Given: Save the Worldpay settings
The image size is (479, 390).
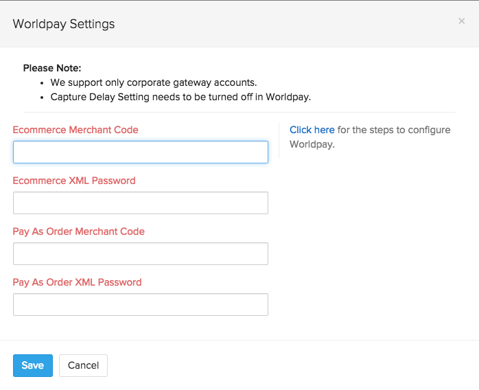Looking at the screenshot, I should [32, 365].
